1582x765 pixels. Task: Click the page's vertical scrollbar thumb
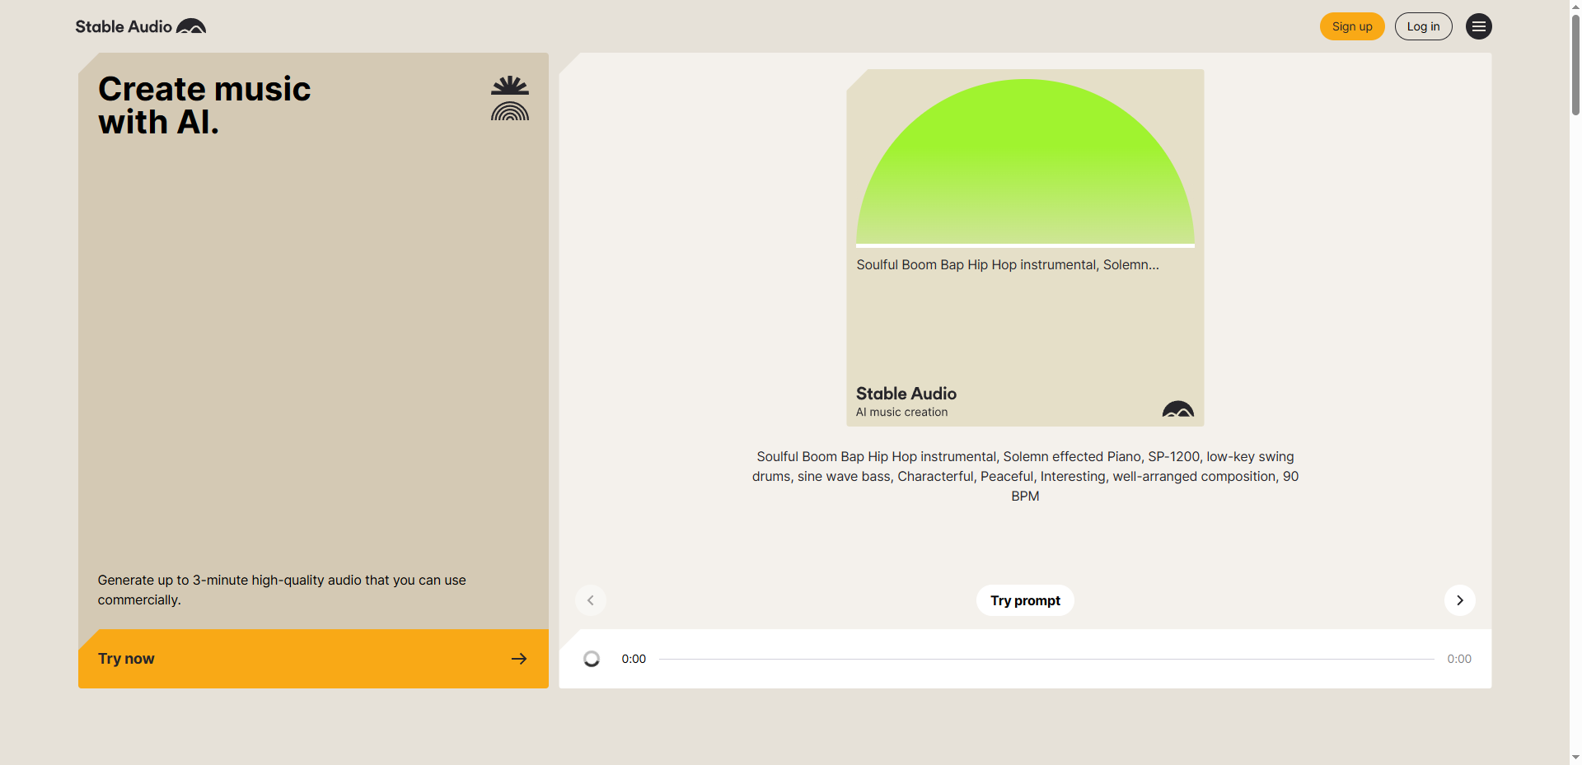(x=1575, y=66)
